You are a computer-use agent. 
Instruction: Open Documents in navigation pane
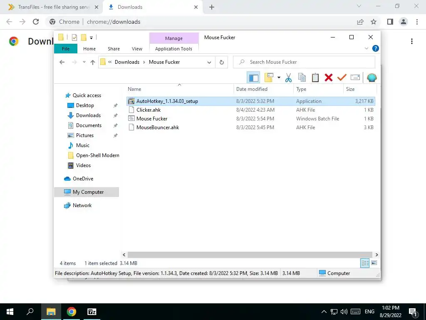pyautogui.click(x=89, y=125)
